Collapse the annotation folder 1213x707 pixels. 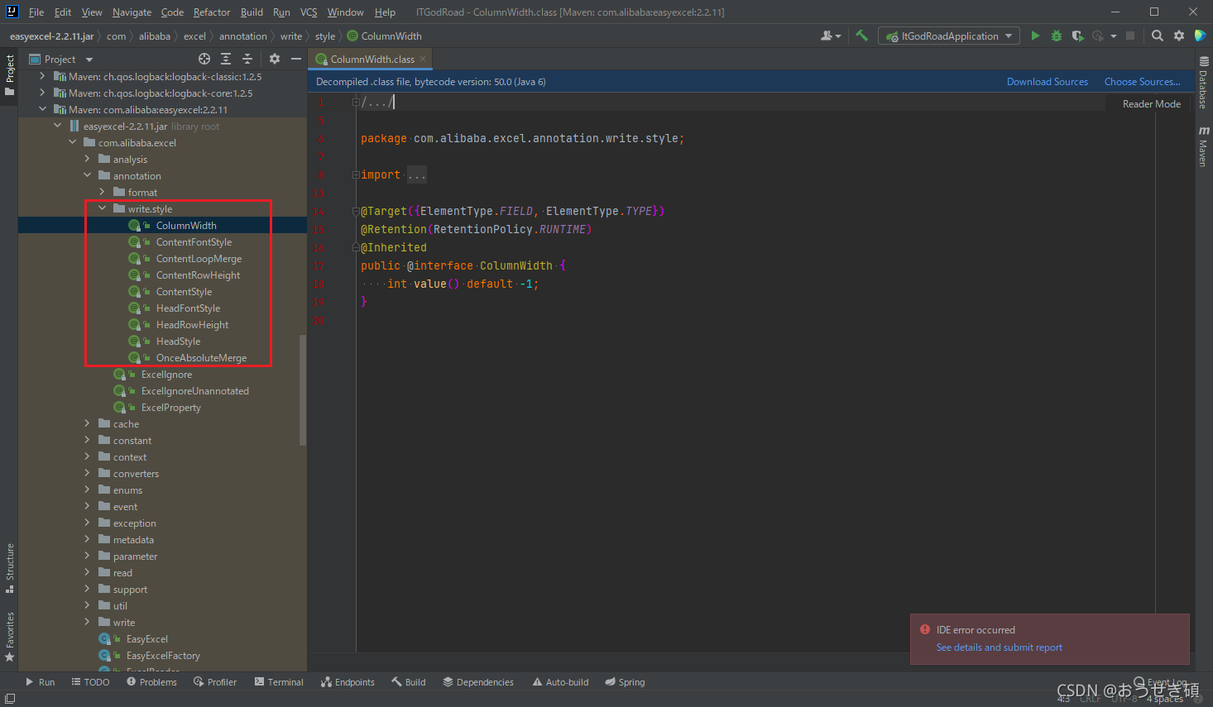pyautogui.click(x=87, y=175)
